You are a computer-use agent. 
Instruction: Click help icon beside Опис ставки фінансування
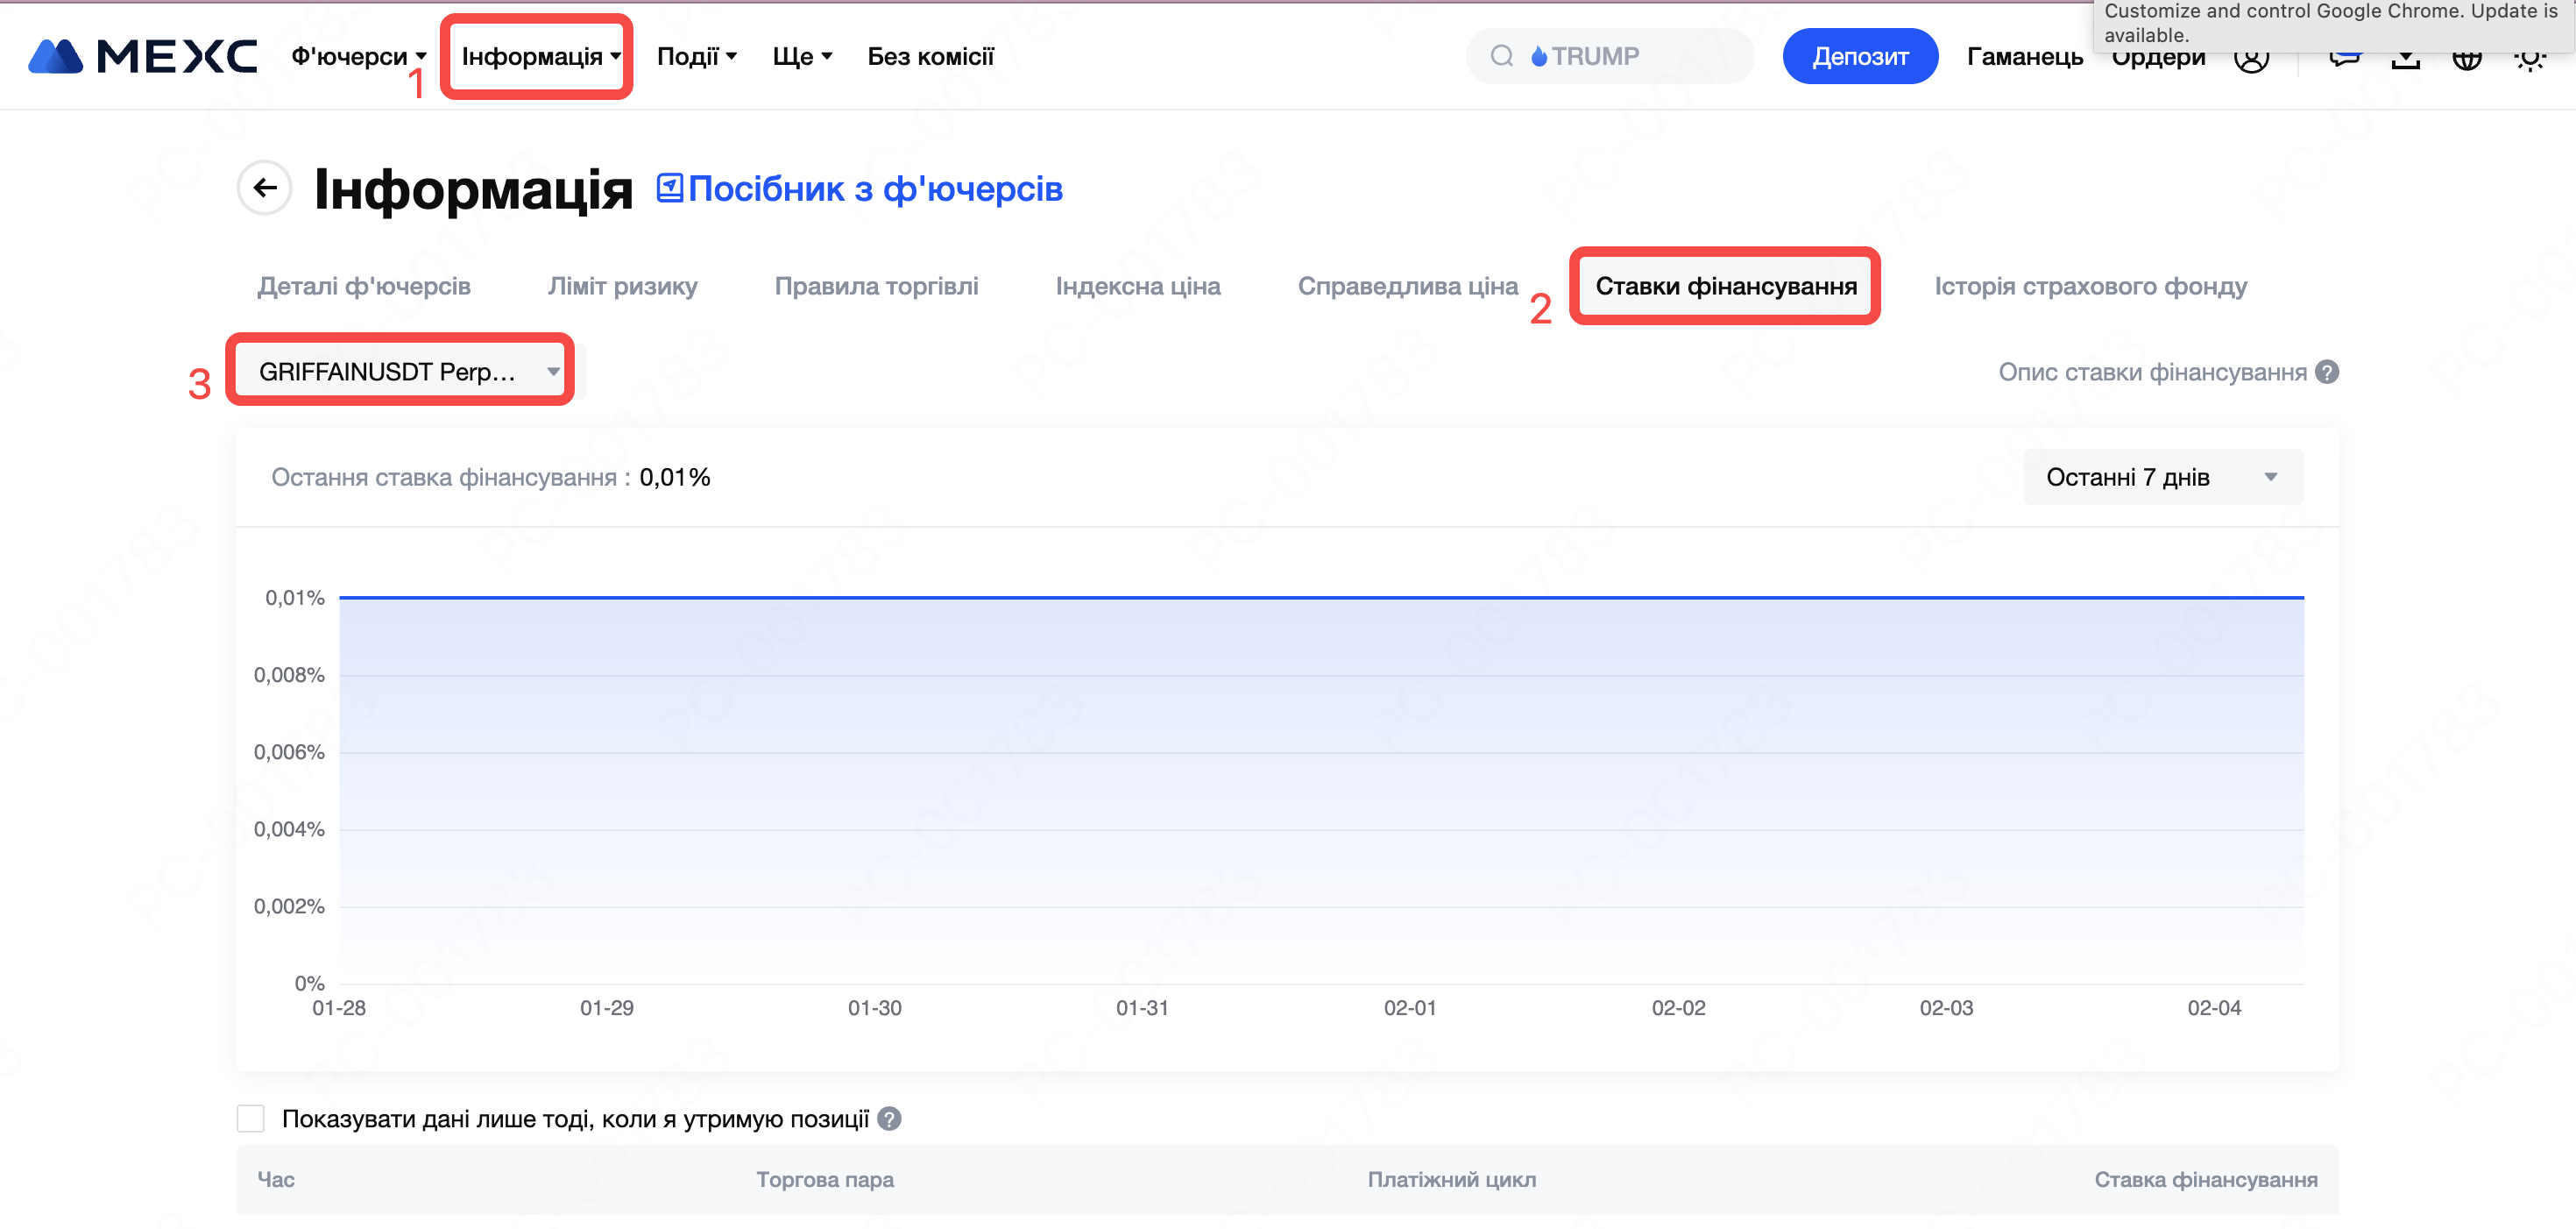point(2328,373)
